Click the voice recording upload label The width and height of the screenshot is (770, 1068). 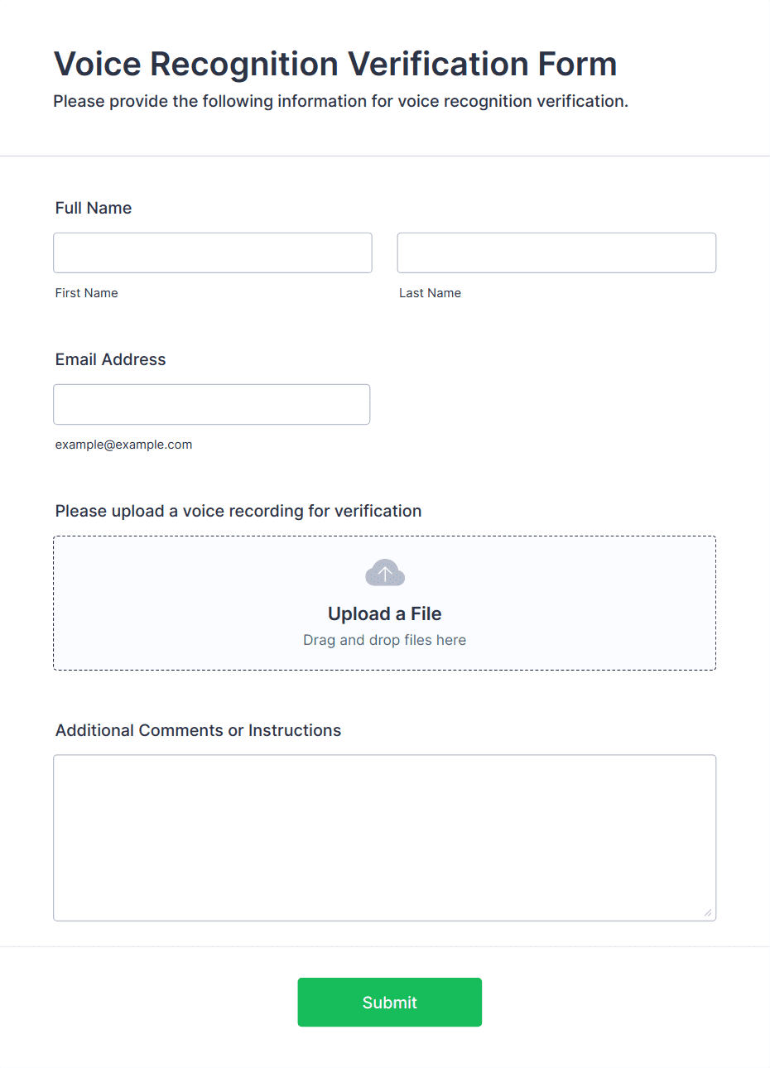(x=238, y=511)
